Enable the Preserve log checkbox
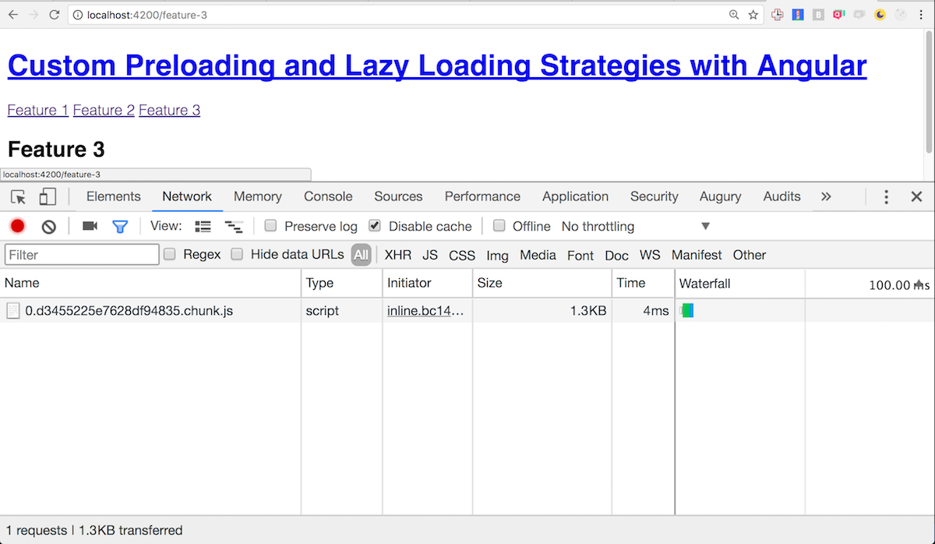The image size is (935, 544). [x=271, y=226]
